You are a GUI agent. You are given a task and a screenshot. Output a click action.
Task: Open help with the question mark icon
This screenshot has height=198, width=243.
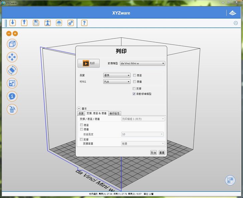coord(84,23)
